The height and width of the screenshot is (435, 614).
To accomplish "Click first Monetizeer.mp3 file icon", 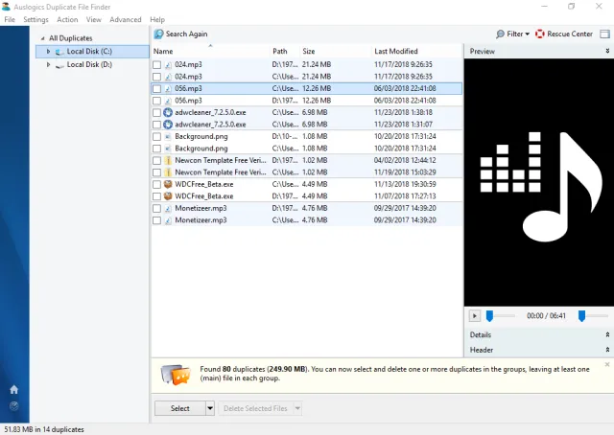I will tap(168, 208).
